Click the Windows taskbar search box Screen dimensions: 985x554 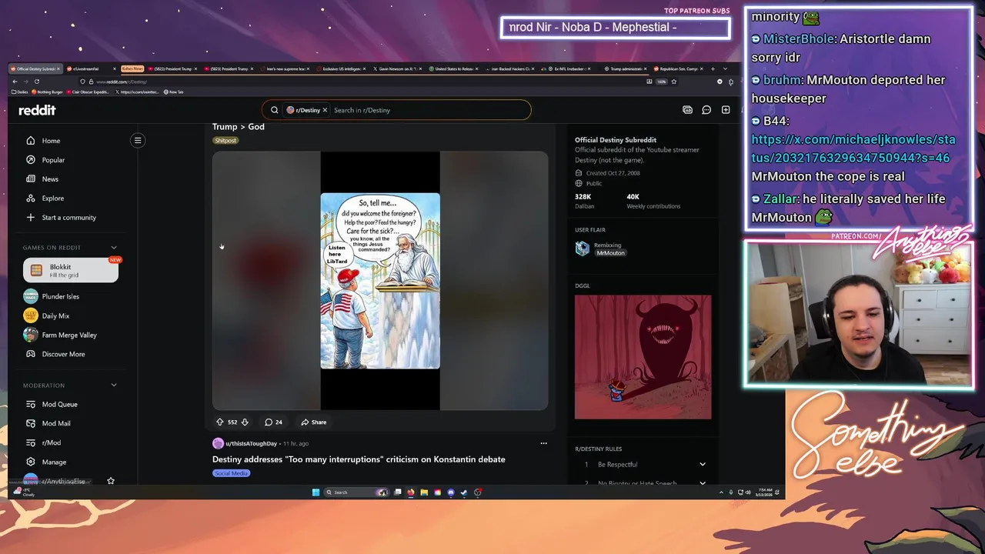pyautogui.click(x=356, y=492)
